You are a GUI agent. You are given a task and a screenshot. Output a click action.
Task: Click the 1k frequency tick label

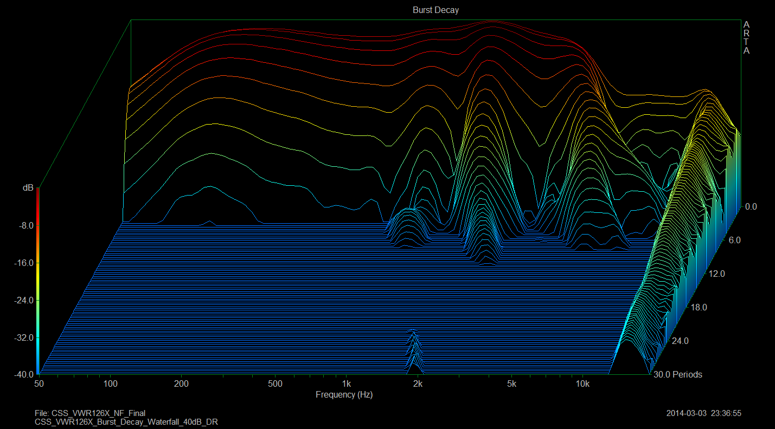pos(346,384)
